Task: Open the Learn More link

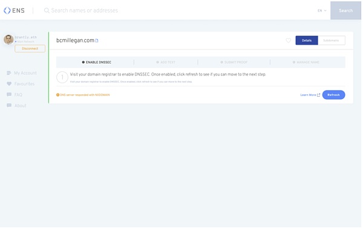Action: click(x=310, y=95)
